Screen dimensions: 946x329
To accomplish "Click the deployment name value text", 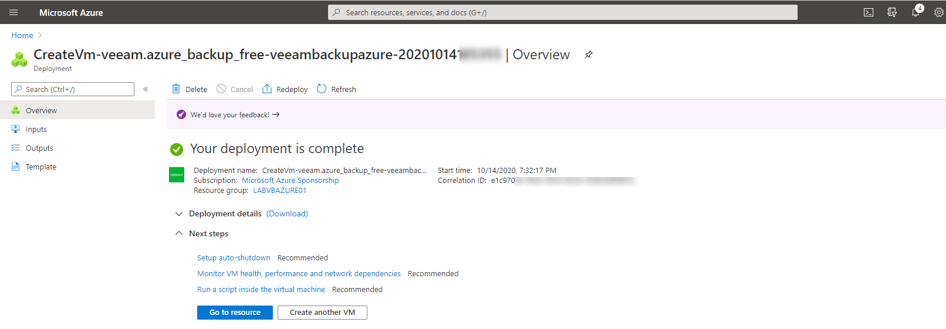I will (344, 171).
